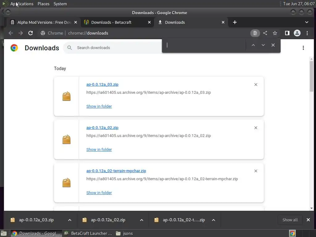Jump to previous find result
The height and width of the screenshot is (237, 316).
pos(253,45)
